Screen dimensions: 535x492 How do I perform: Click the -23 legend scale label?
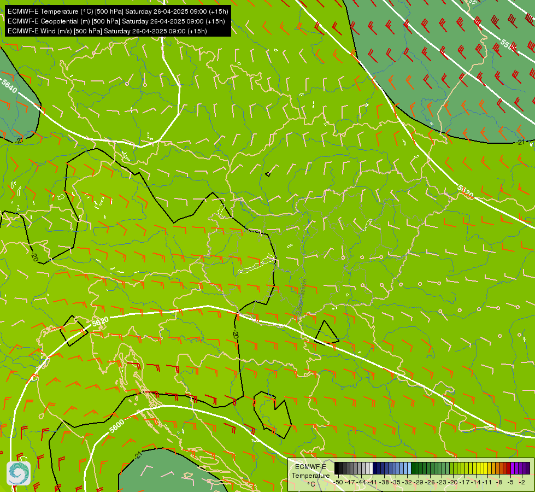coord(442,482)
